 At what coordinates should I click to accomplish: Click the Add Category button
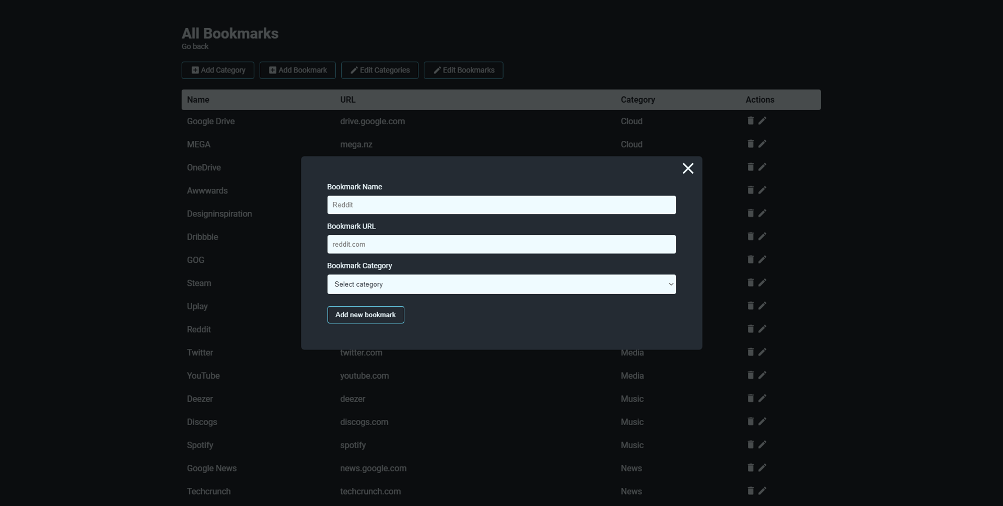coord(218,70)
